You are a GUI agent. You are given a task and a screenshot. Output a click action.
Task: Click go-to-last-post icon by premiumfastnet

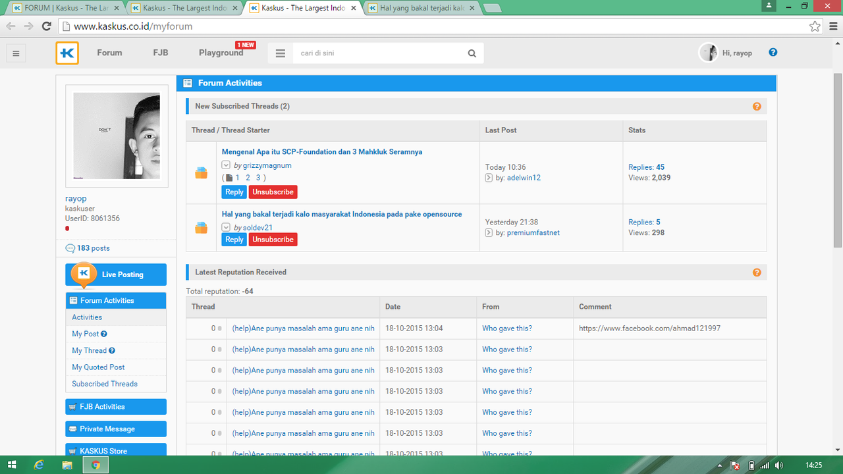point(489,232)
